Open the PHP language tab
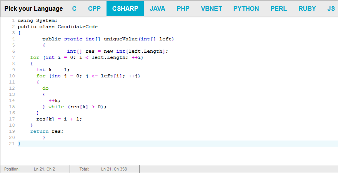Image resolution: width=338 pixels, height=174 pixels. [x=183, y=8]
